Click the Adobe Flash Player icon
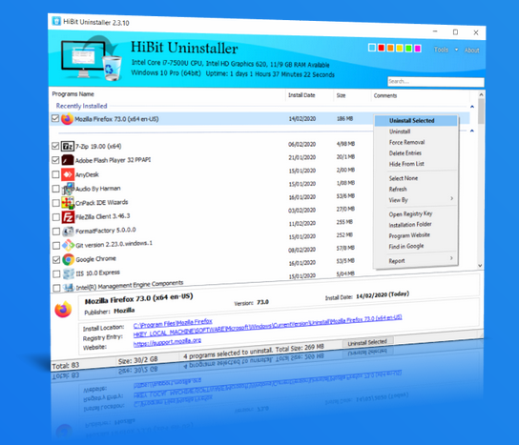This screenshot has height=445, width=519. click(68, 160)
